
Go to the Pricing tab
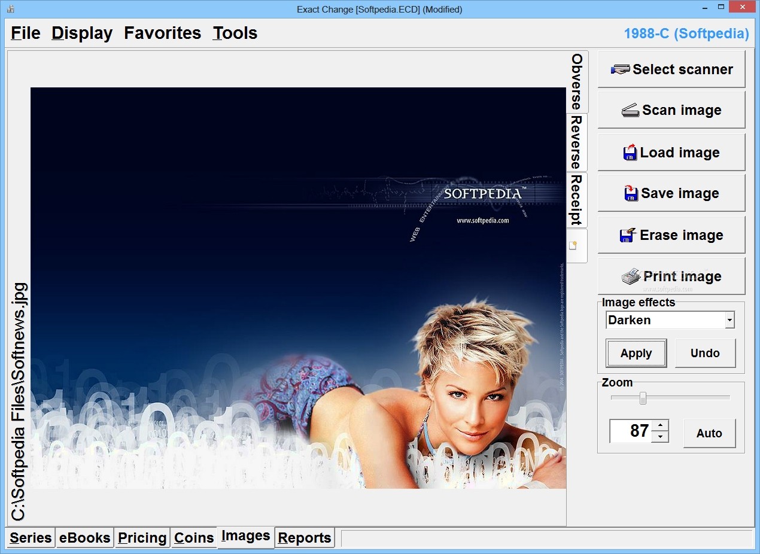click(x=142, y=538)
